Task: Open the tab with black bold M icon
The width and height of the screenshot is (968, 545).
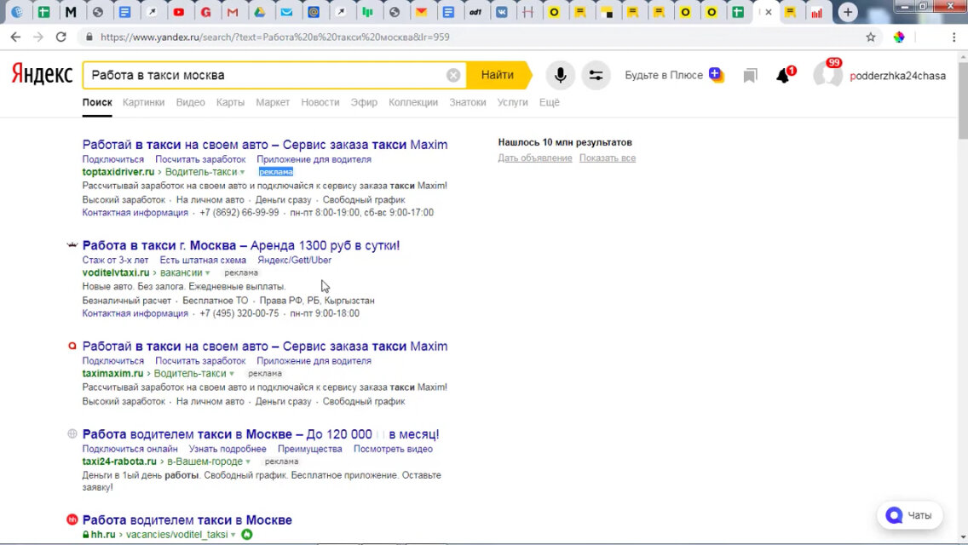Action: (x=71, y=12)
